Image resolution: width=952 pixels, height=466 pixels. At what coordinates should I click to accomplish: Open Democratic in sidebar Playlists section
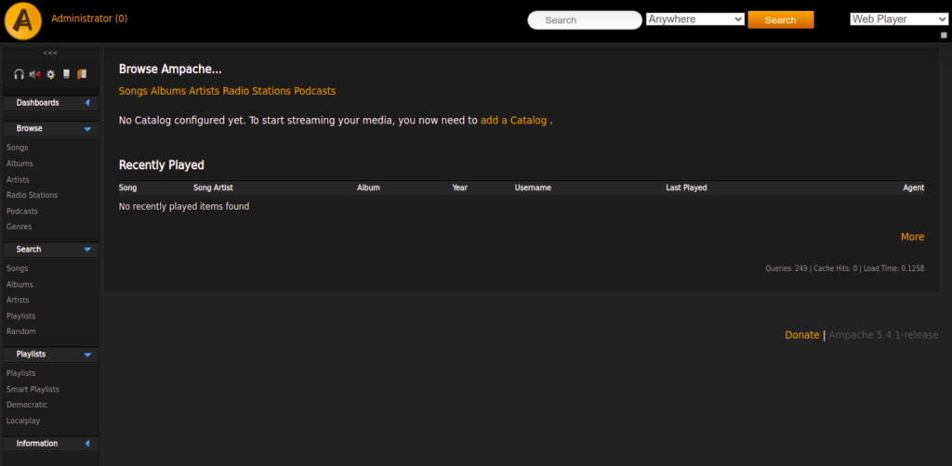tap(27, 405)
